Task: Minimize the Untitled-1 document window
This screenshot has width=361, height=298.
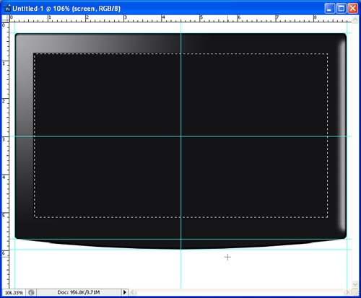Action: coord(329,9)
